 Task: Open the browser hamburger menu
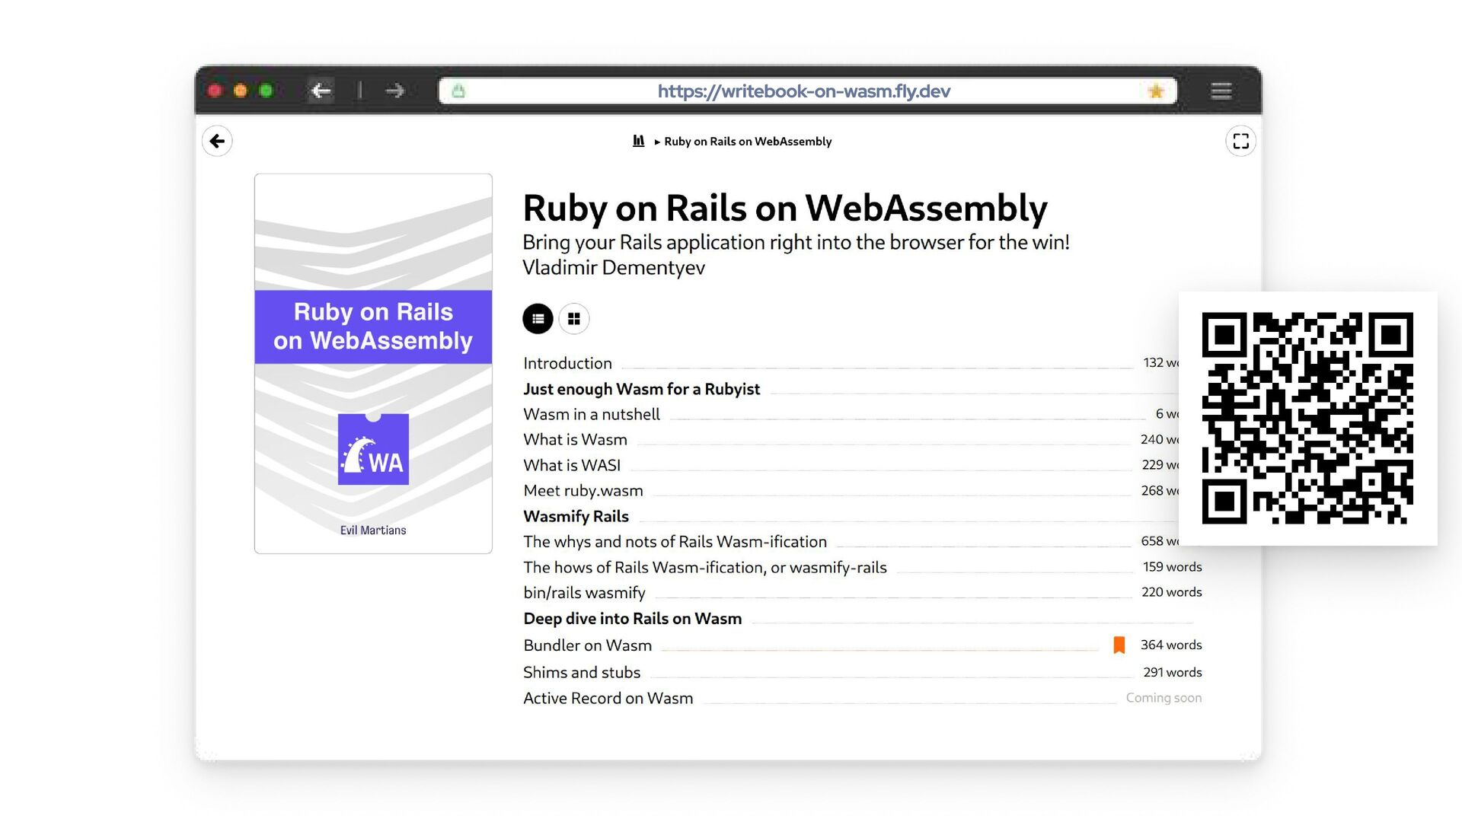tap(1221, 91)
